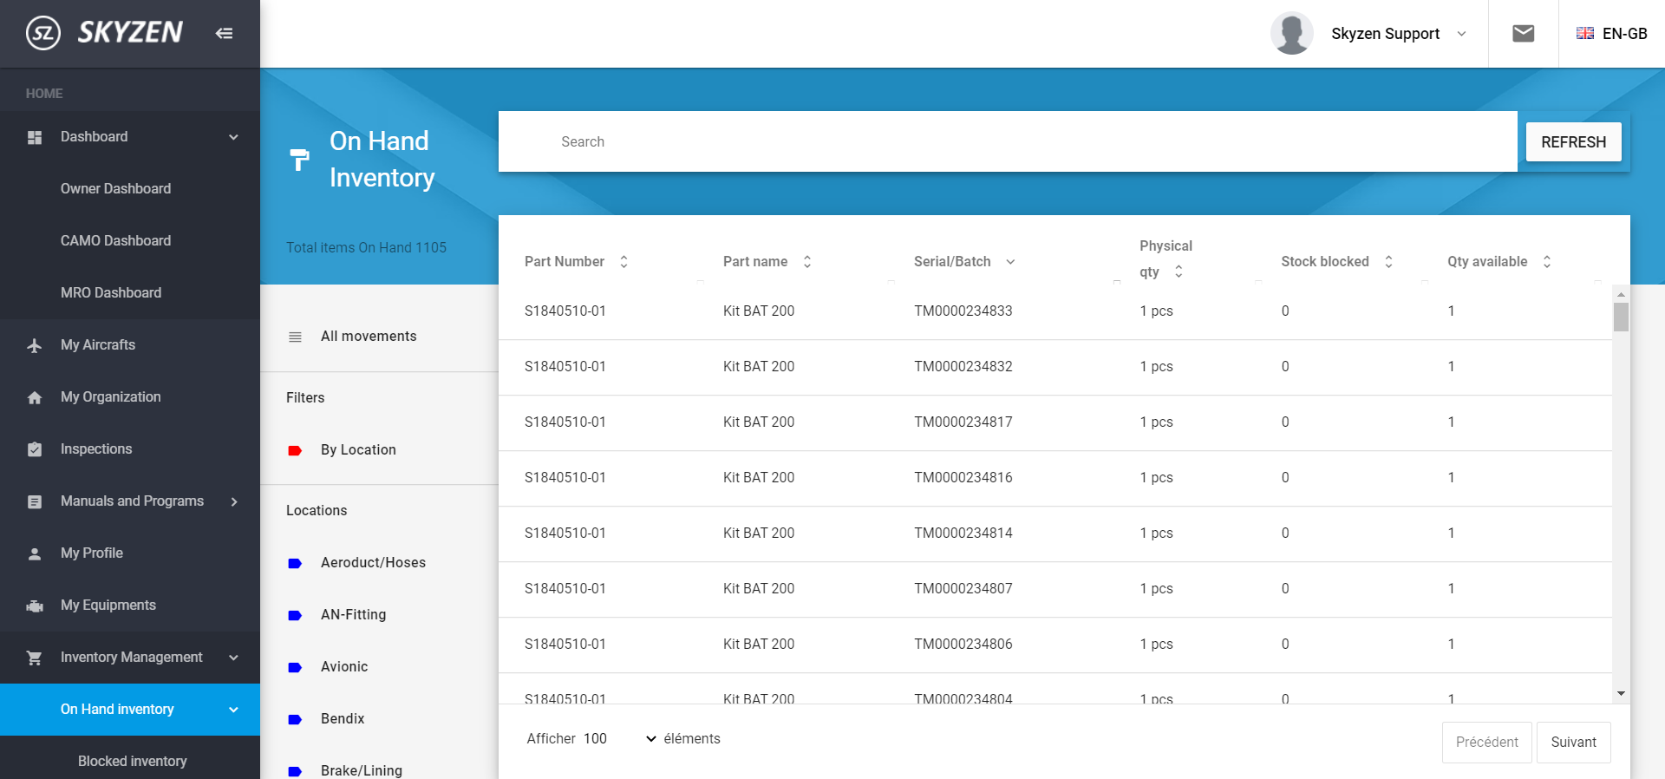Sort by Physical qty column arrows
Viewport: 1665px width, 779px height.
(x=1179, y=272)
